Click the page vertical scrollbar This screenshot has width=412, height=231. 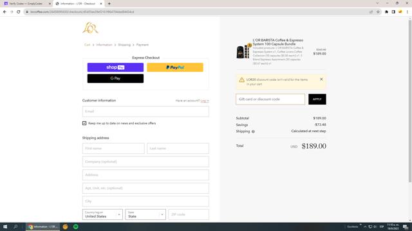pyautogui.click(x=410, y=101)
